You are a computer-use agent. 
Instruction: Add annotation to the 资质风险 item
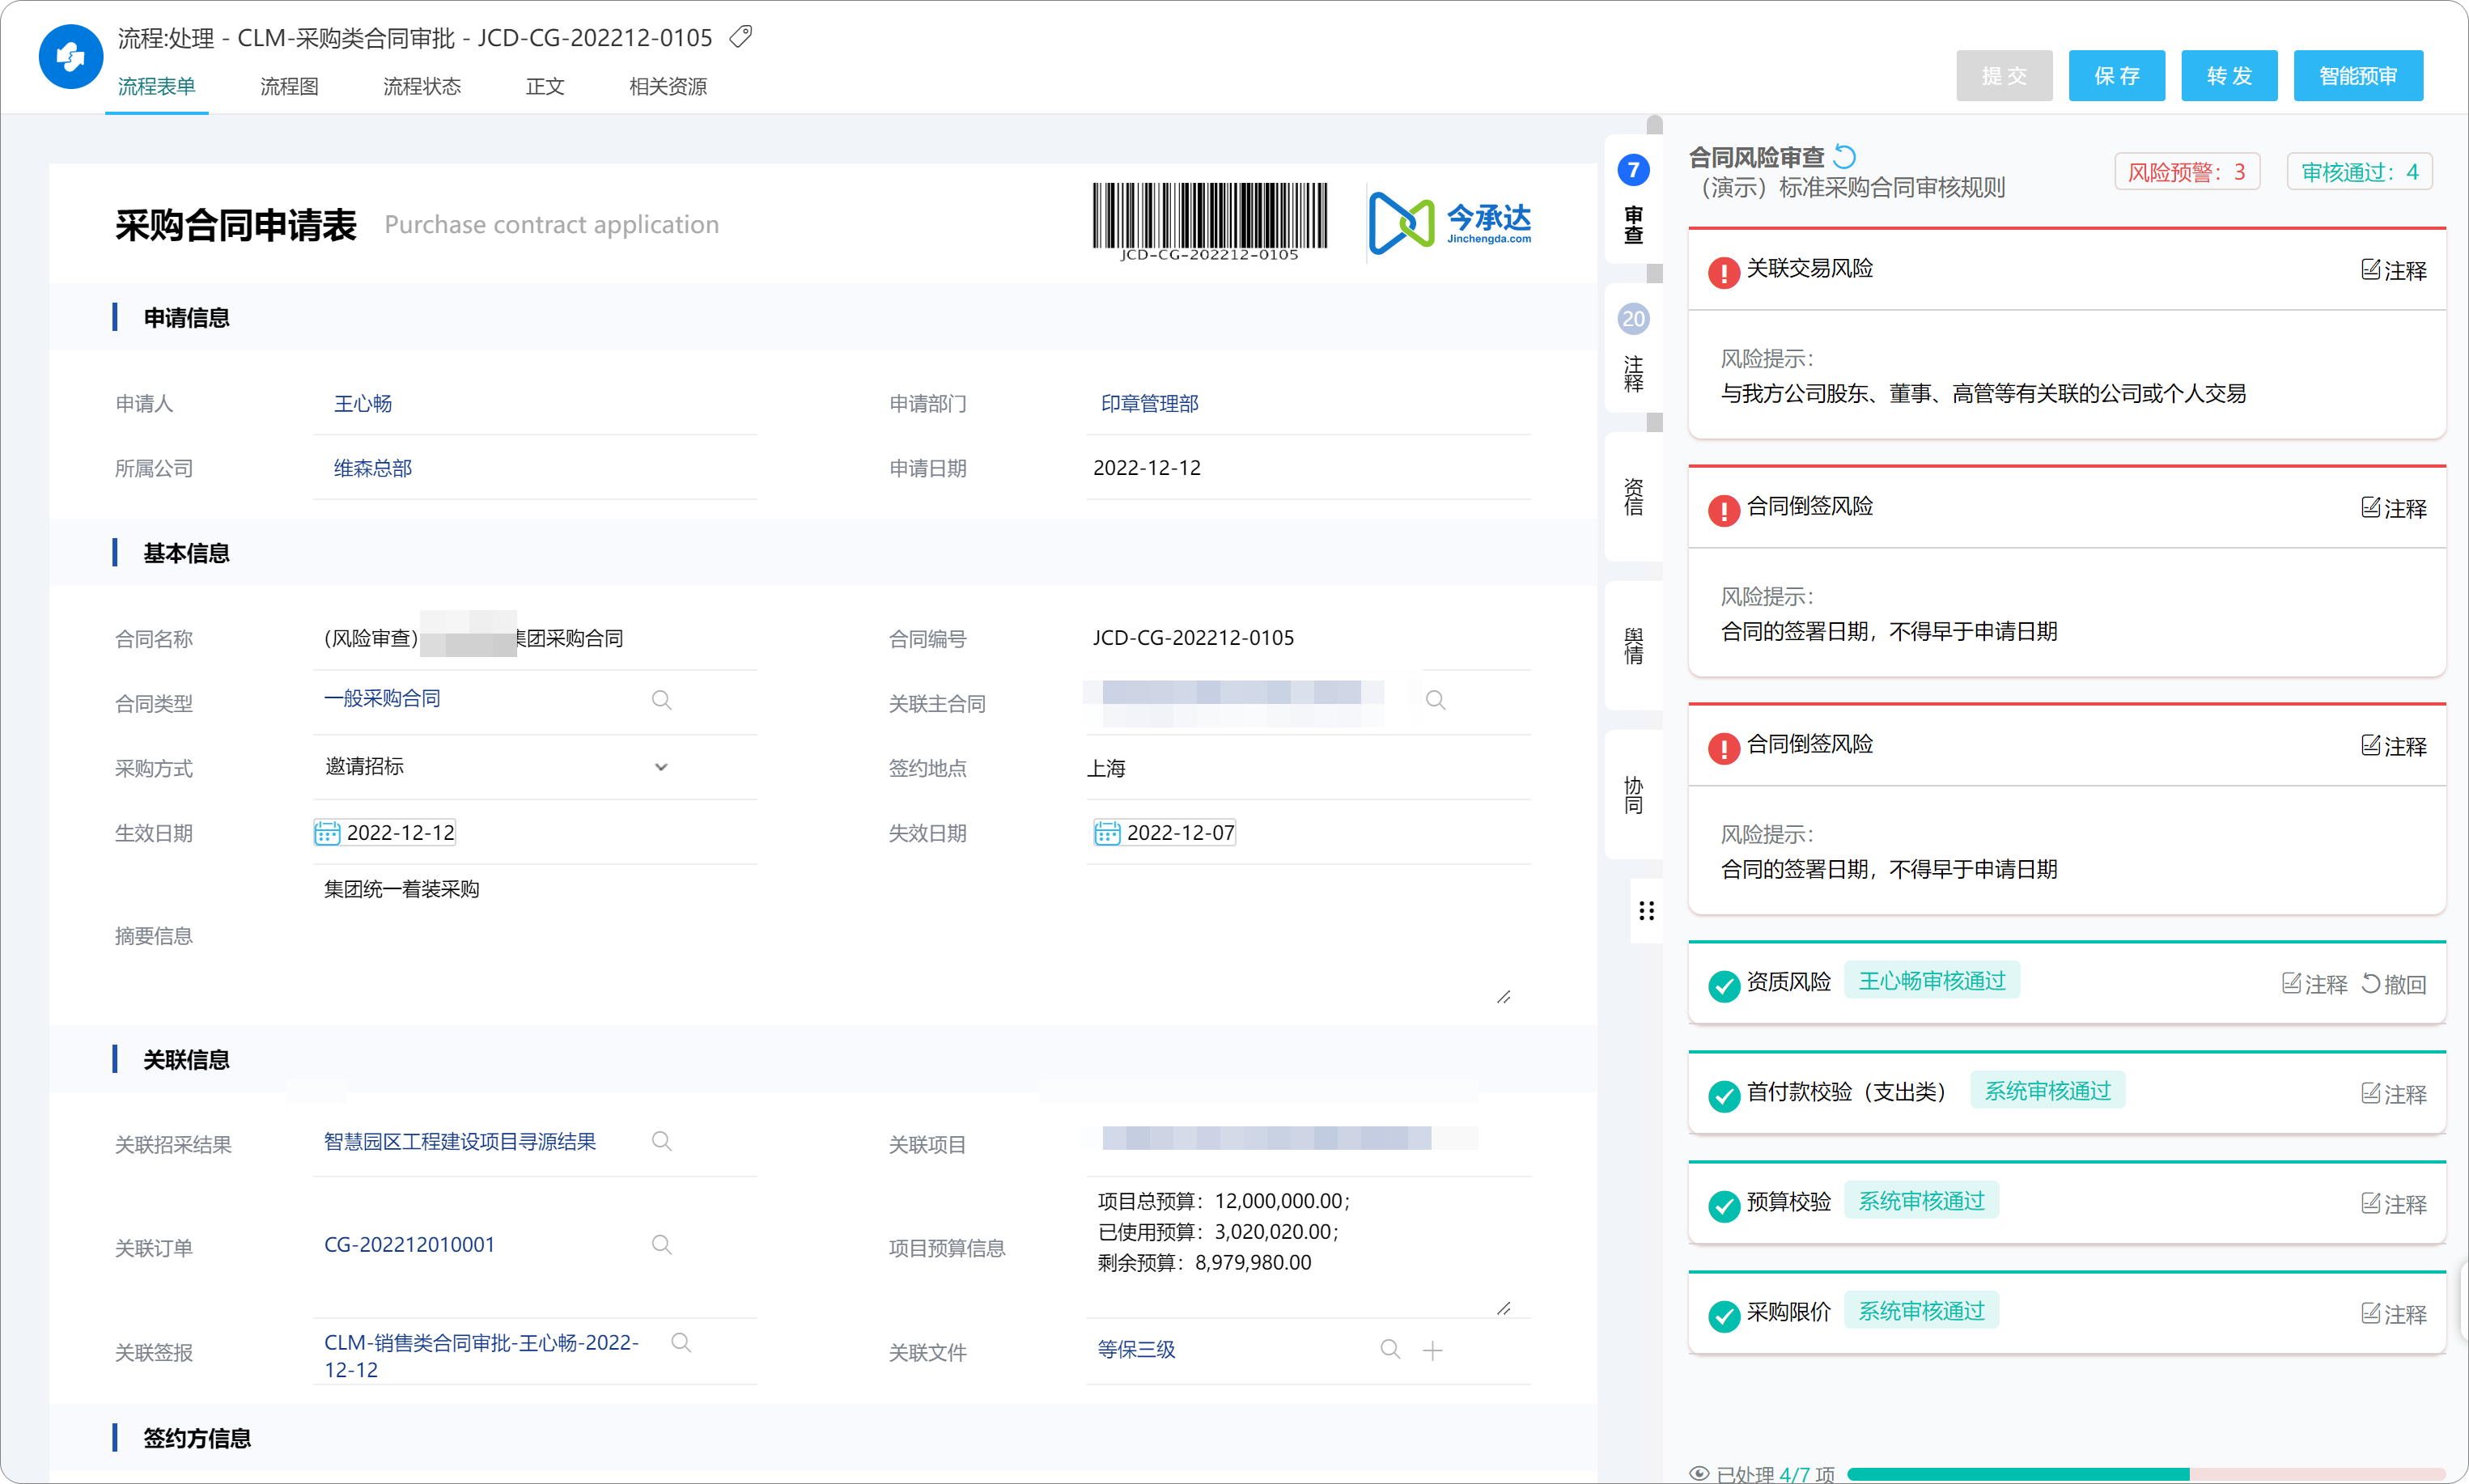point(2314,984)
